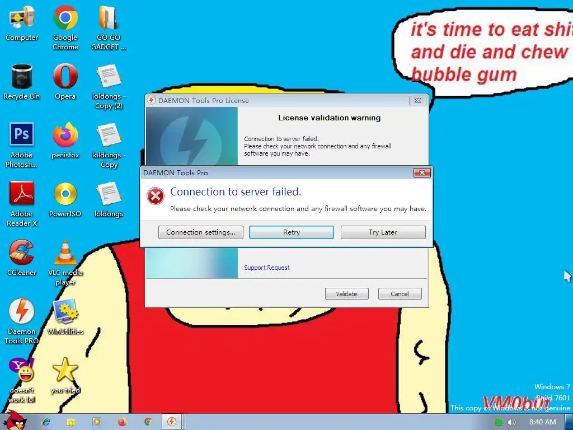Image resolution: width=573 pixels, height=430 pixels.
Task: Select the Opera desktop icon
Action: (x=65, y=82)
